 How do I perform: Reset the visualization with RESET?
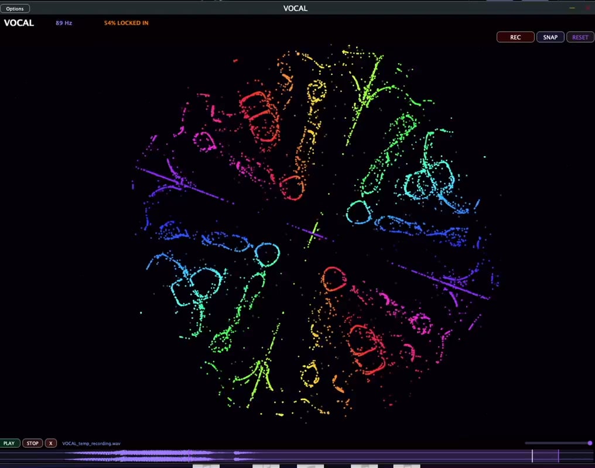point(580,37)
